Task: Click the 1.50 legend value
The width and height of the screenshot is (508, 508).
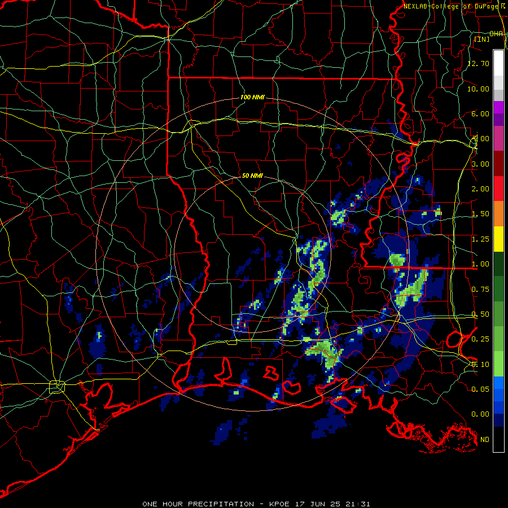Action: tap(480, 214)
